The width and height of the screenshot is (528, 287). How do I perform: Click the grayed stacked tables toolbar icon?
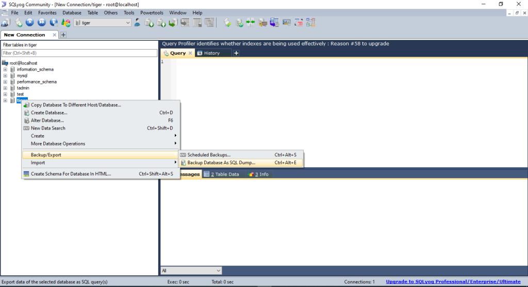click(x=209, y=23)
